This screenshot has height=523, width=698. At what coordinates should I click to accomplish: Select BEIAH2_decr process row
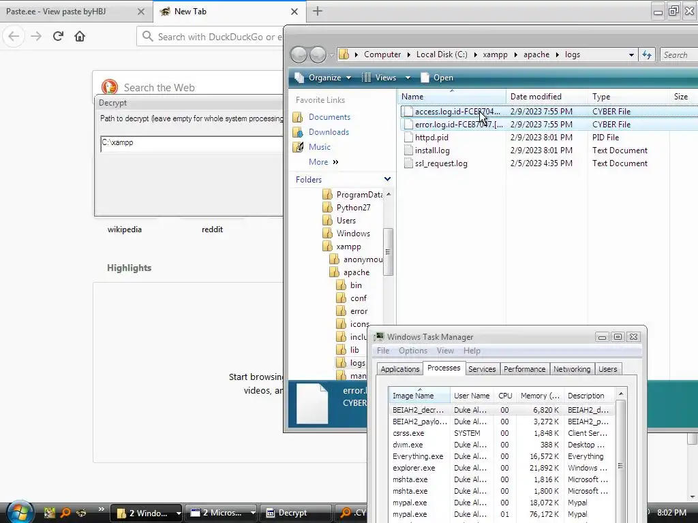(x=501, y=410)
